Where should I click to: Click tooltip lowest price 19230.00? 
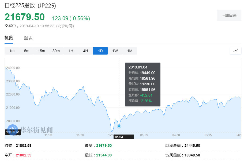click(x=148, y=84)
